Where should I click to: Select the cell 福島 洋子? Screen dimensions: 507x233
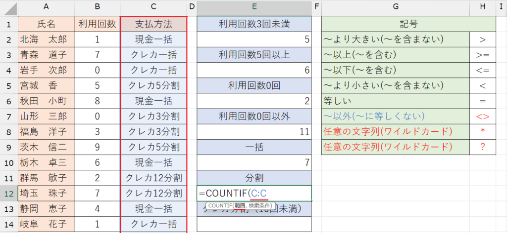tap(46, 132)
